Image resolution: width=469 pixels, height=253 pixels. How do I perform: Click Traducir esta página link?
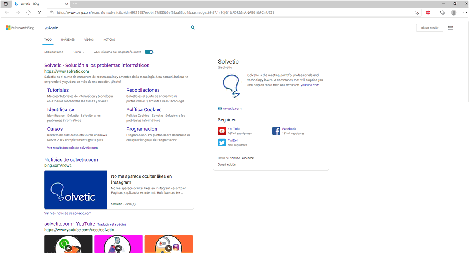point(112,224)
